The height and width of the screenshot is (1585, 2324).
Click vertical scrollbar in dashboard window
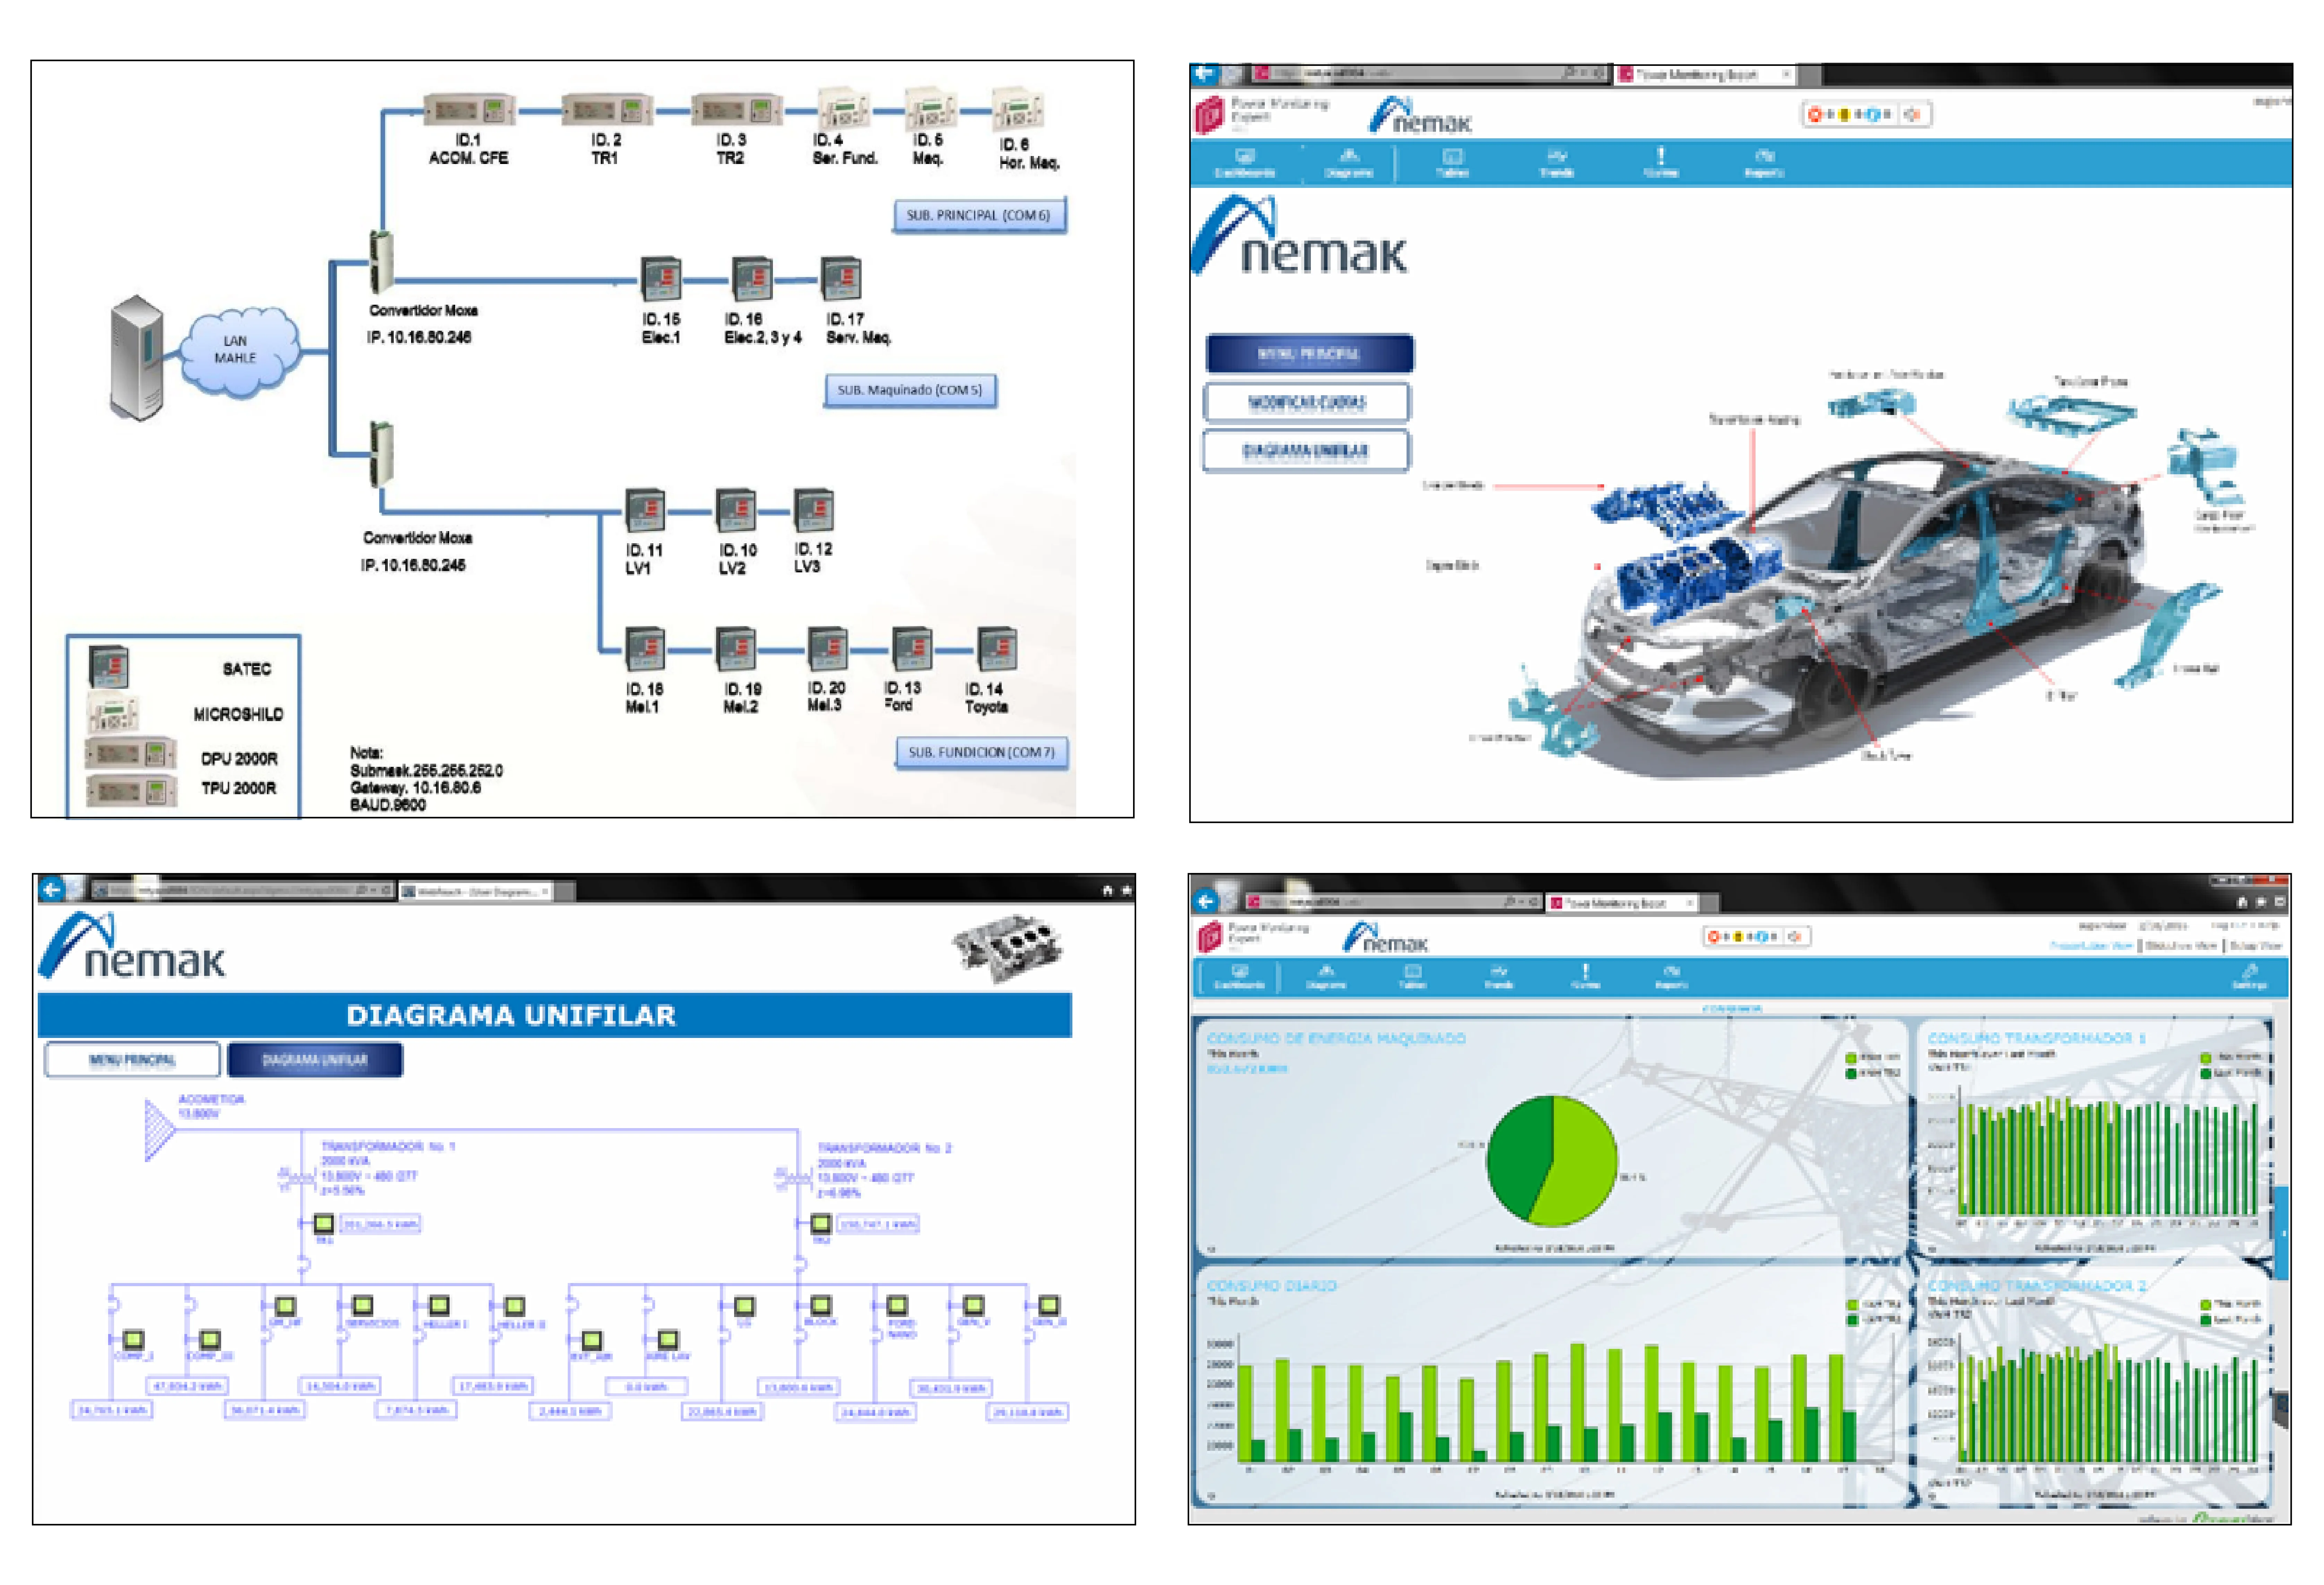[2282, 1233]
